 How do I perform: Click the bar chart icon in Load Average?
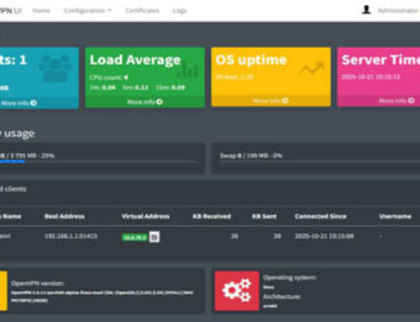[x=188, y=71]
